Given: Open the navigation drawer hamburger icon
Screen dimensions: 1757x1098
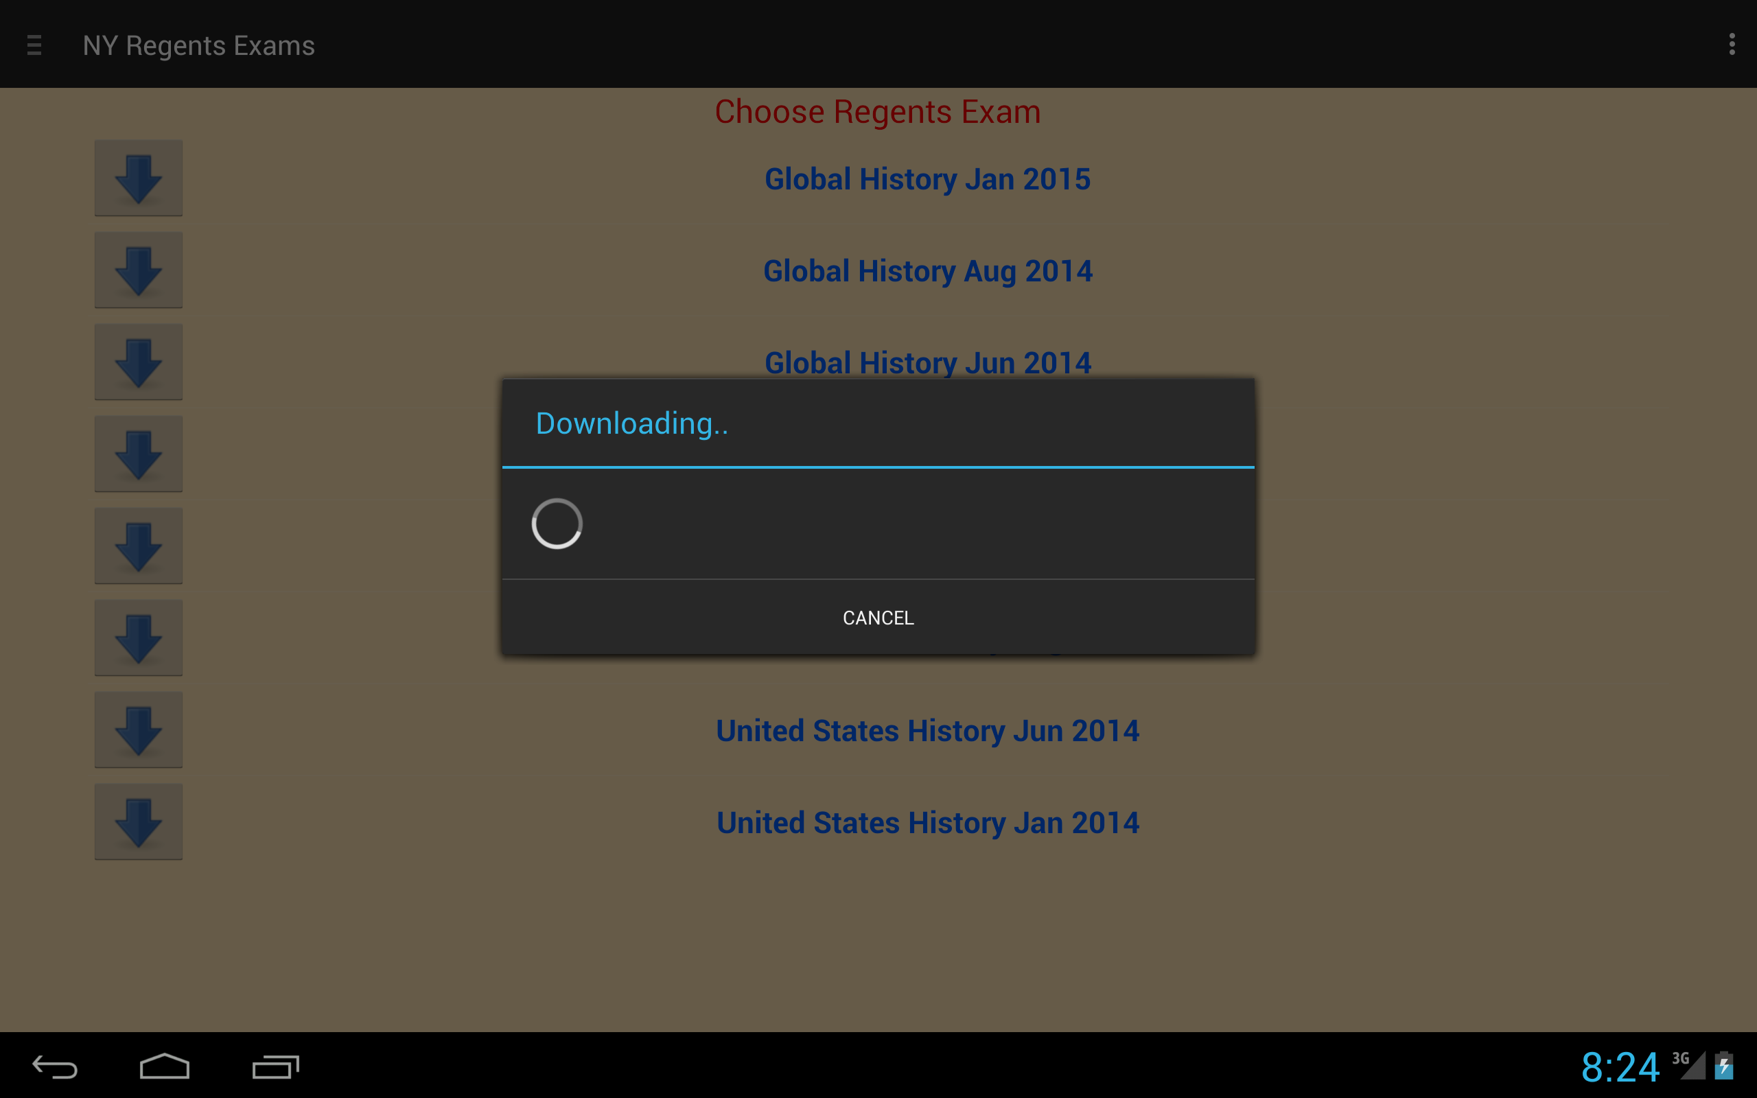Looking at the screenshot, I should pyautogui.click(x=34, y=45).
